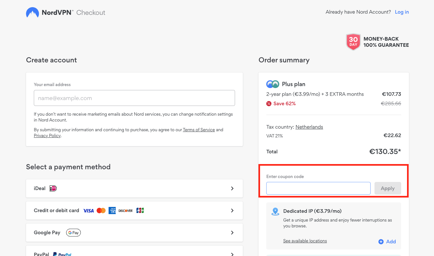Select the Credit or debit card label
The height and width of the screenshot is (256, 434).
[x=57, y=211]
